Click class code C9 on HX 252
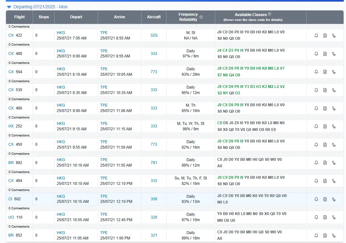 (x=220, y=123)
